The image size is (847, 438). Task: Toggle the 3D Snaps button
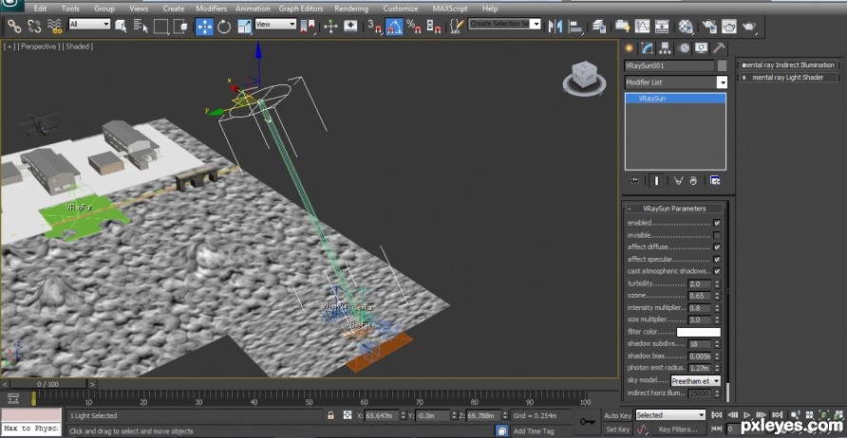point(374,26)
